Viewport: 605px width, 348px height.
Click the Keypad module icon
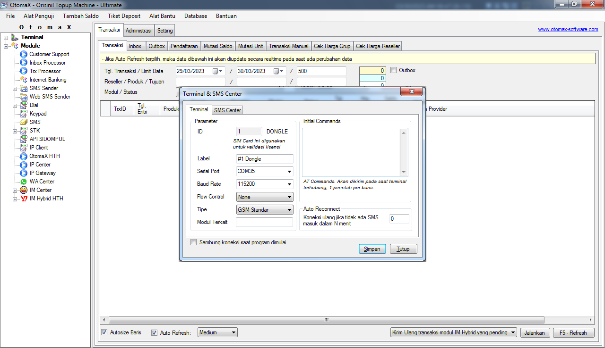click(x=23, y=114)
